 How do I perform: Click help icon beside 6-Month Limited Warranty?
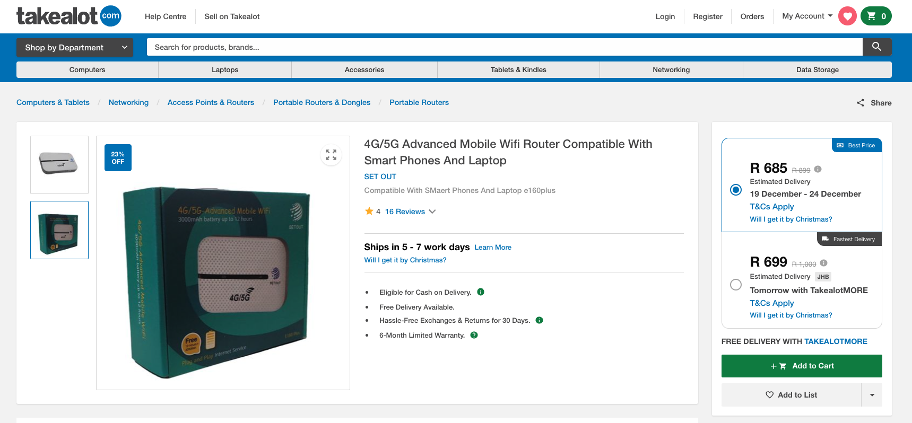[474, 335]
